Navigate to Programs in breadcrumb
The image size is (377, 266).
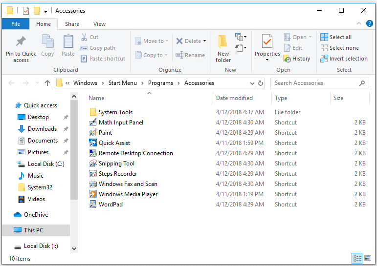pos(160,83)
